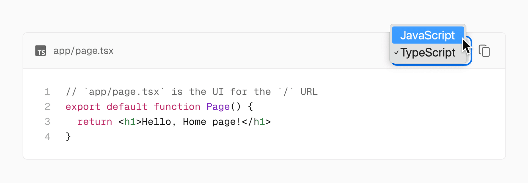The image size is (528, 183).
Task: Click line number 1
Action: tap(47, 92)
